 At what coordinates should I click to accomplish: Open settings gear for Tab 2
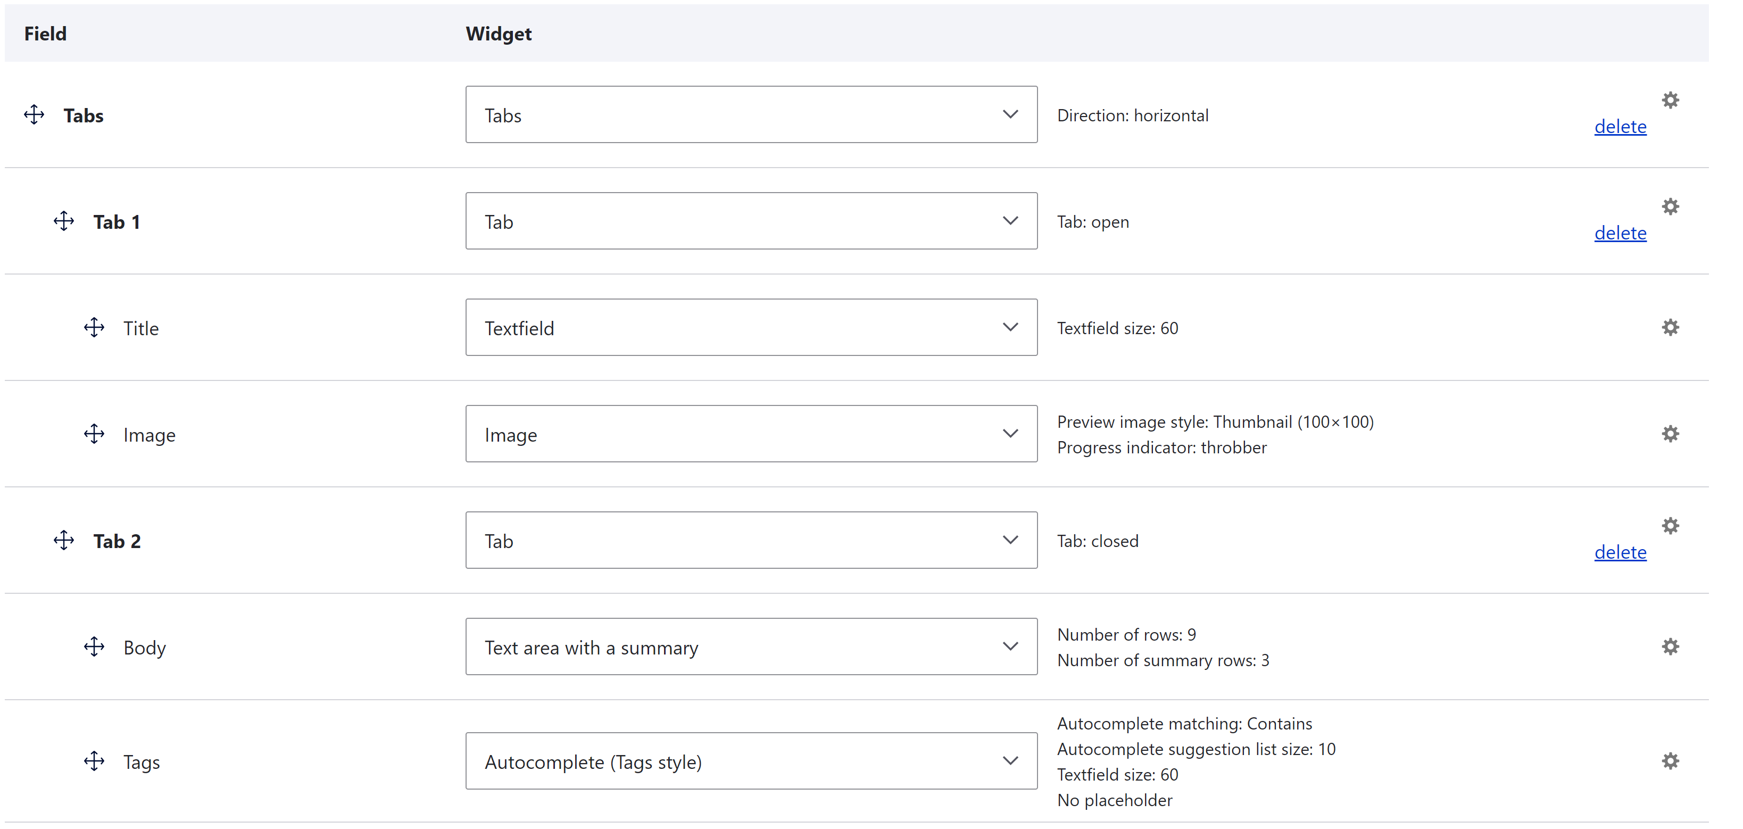(x=1671, y=525)
